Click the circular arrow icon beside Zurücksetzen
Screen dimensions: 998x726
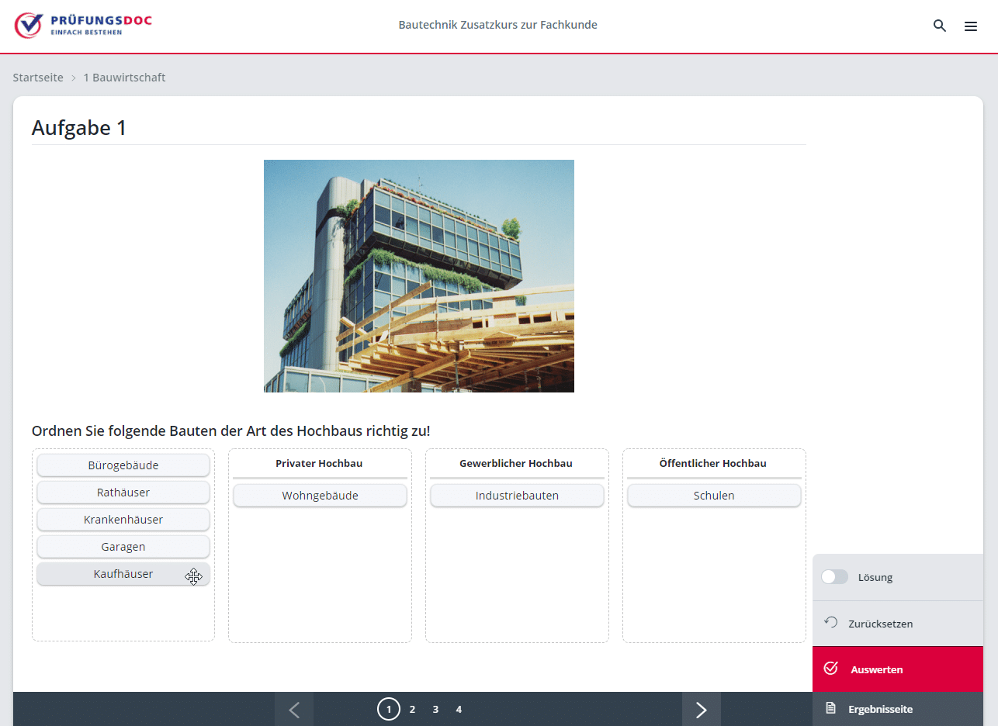coord(830,623)
